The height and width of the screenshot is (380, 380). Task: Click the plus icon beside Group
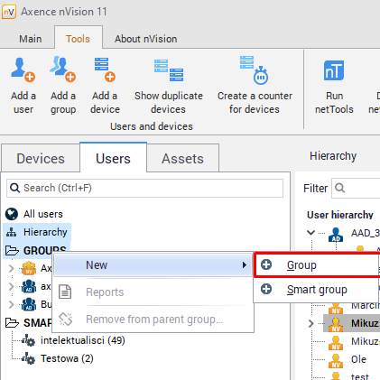point(266,264)
